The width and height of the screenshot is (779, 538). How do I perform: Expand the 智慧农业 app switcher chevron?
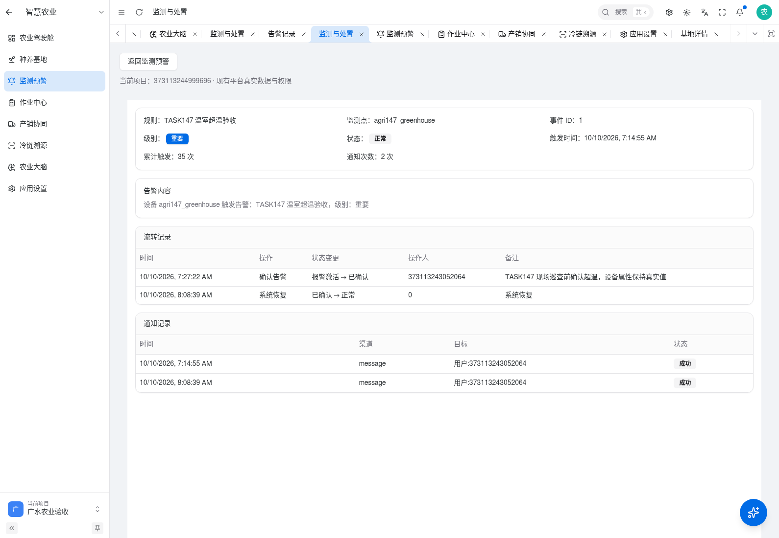(101, 12)
